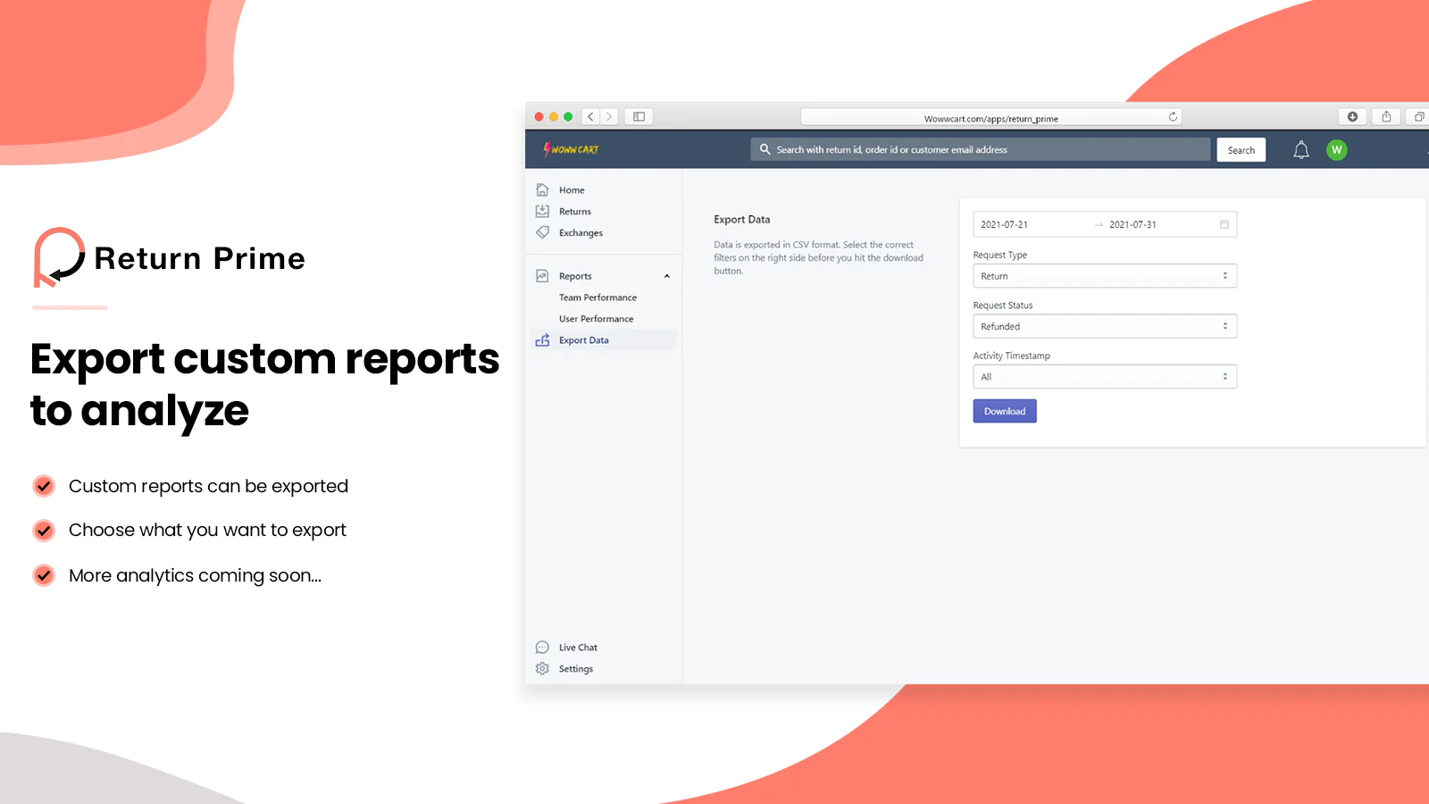
Task: Click the start date 2021-07-21 field
Action: [x=1005, y=225]
